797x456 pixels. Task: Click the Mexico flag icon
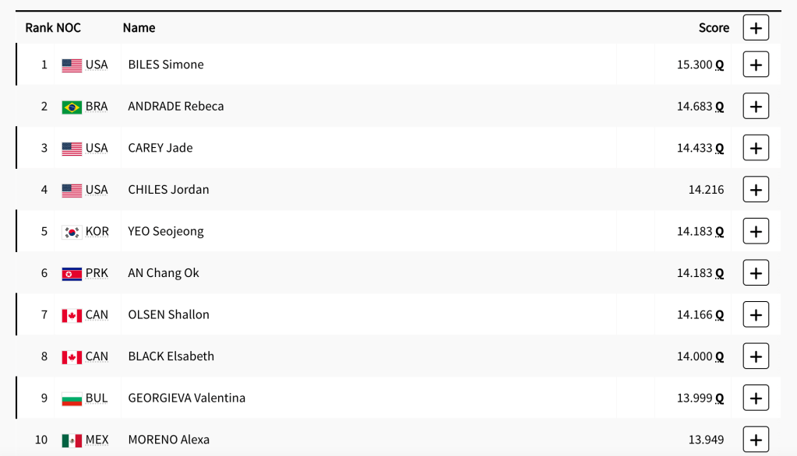[72, 440]
